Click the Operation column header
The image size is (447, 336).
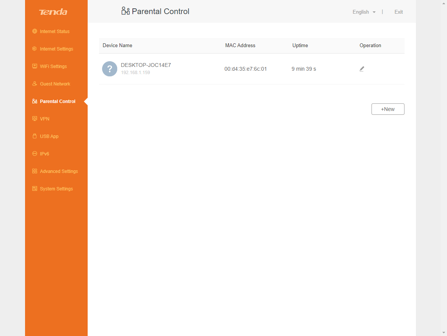[370, 45]
